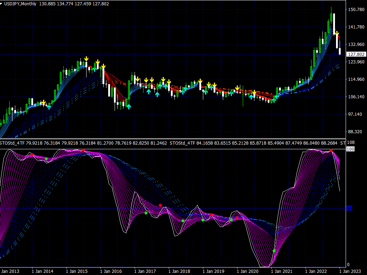Click the 1 Jan 2023 date label

click(351, 271)
